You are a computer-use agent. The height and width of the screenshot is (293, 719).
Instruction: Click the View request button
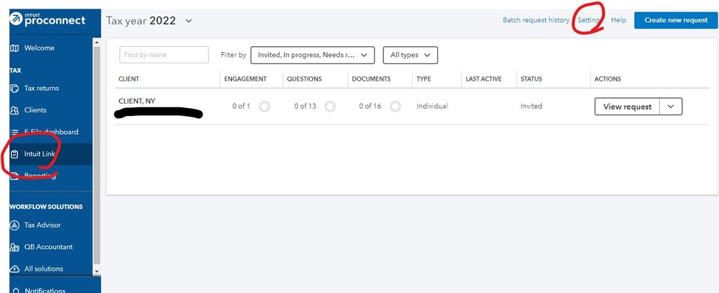tap(627, 107)
